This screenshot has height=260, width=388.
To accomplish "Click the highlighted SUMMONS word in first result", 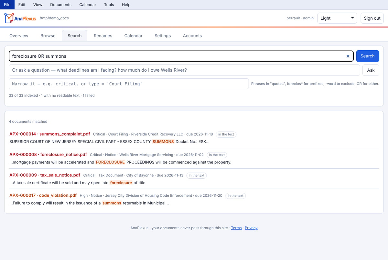I will pos(163,142).
